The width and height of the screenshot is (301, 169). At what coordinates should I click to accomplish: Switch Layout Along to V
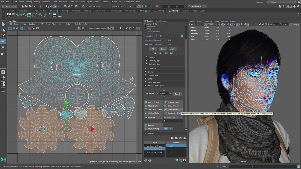tap(171, 129)
